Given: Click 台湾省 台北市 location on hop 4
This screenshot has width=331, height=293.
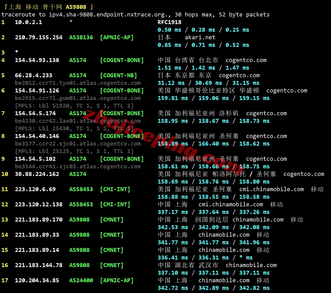Looking at the screenshot, I should 196,60.
